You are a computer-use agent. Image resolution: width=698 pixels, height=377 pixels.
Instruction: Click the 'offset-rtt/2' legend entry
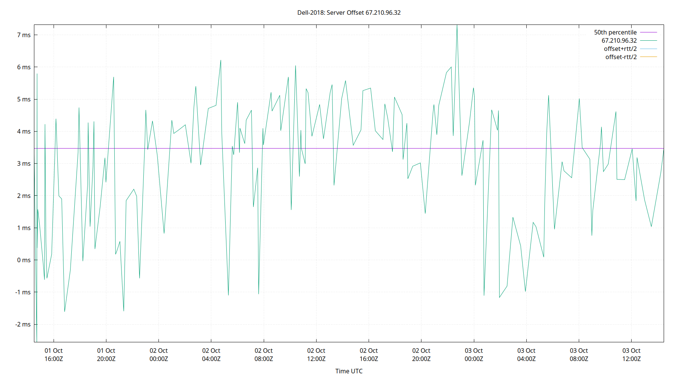[x=621, y=57]
